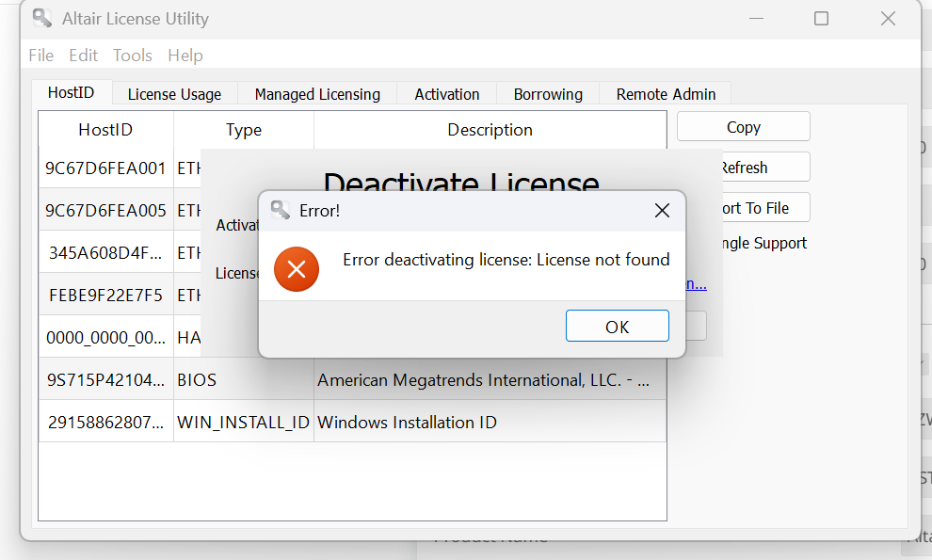Image resolution: width=932 pixels, height=560 pixels.
Task: Click the HostID column header
Action: pos(105,130)
